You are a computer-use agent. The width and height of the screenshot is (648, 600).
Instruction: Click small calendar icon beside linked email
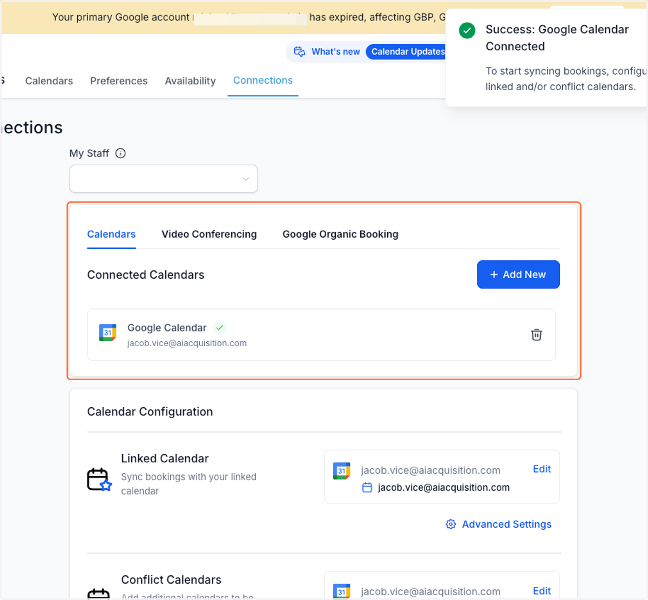pos(367,488)
